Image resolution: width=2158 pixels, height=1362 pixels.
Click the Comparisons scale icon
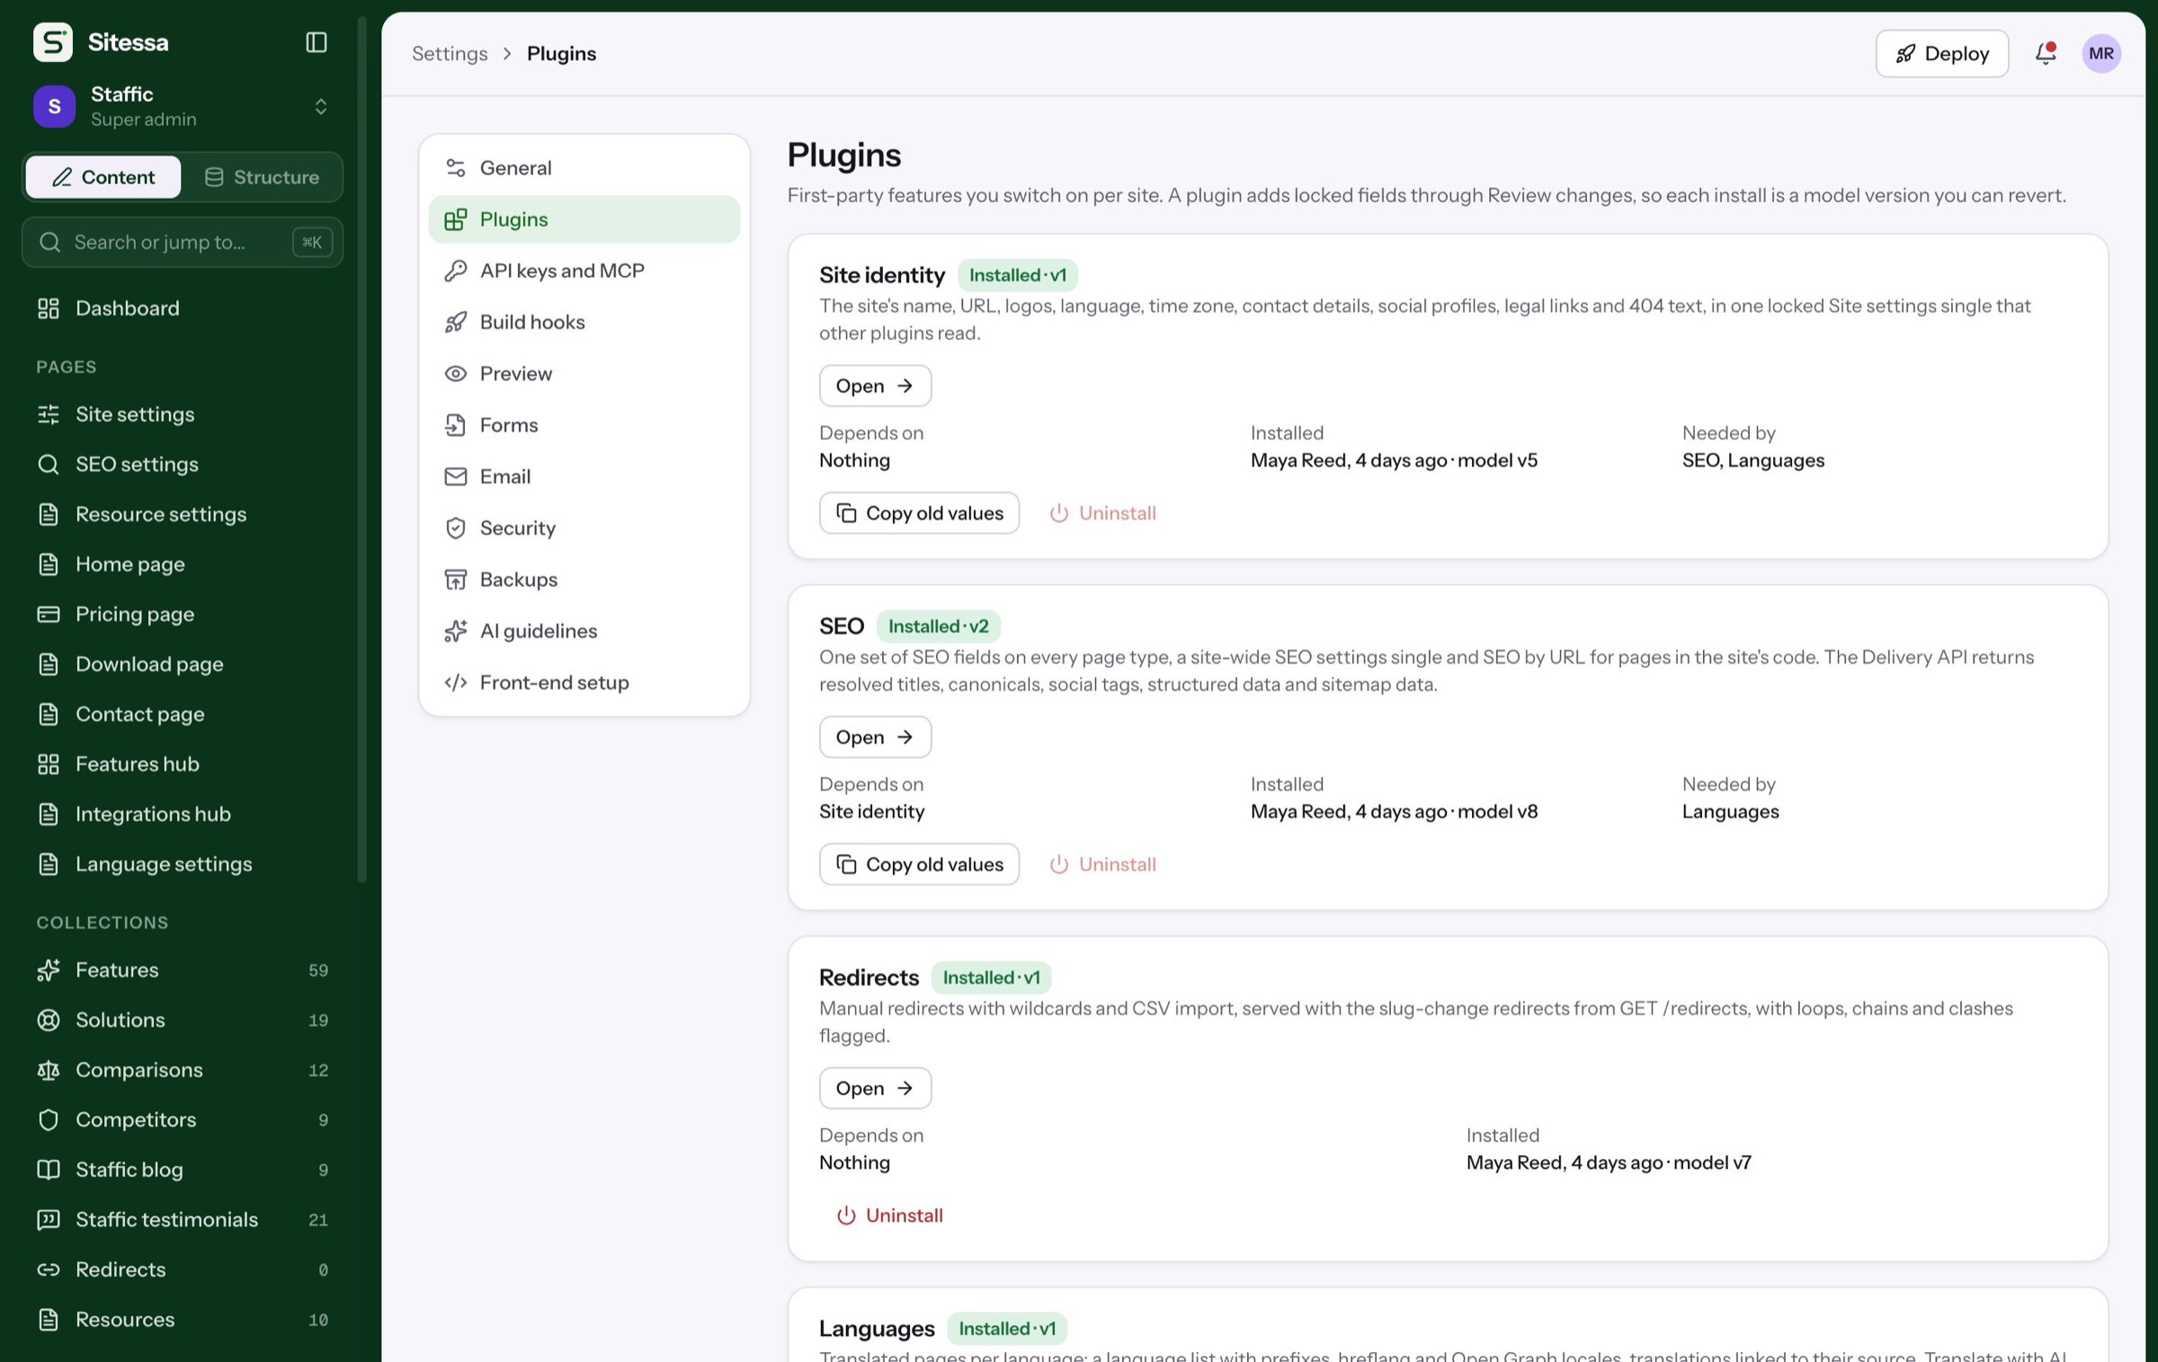tap(49, 1070)
